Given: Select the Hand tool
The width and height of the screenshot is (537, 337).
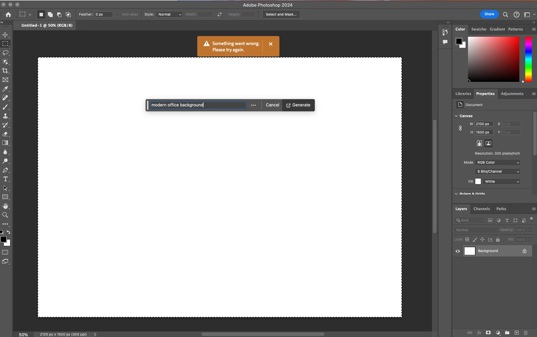Looking at the screenshot, I should tap(5, 206).
